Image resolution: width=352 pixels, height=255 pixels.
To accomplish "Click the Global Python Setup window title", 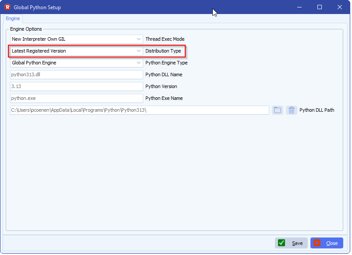I will [37, 7].
